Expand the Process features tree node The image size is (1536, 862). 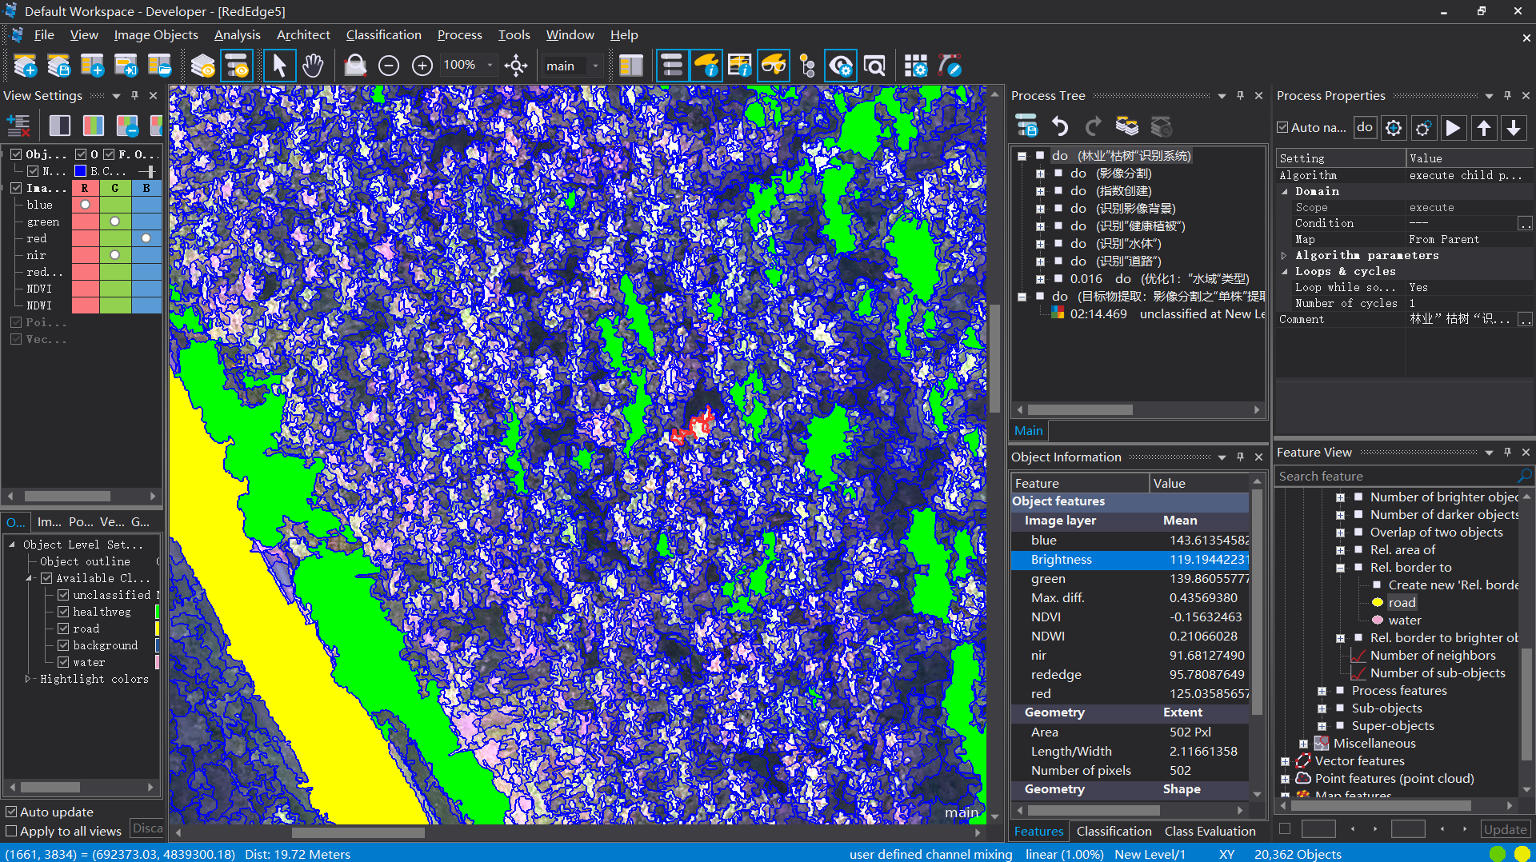(x=1322, y=691)
